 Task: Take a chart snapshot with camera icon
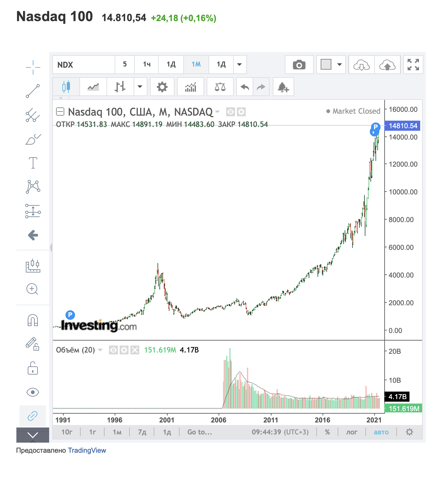(299, 65)
